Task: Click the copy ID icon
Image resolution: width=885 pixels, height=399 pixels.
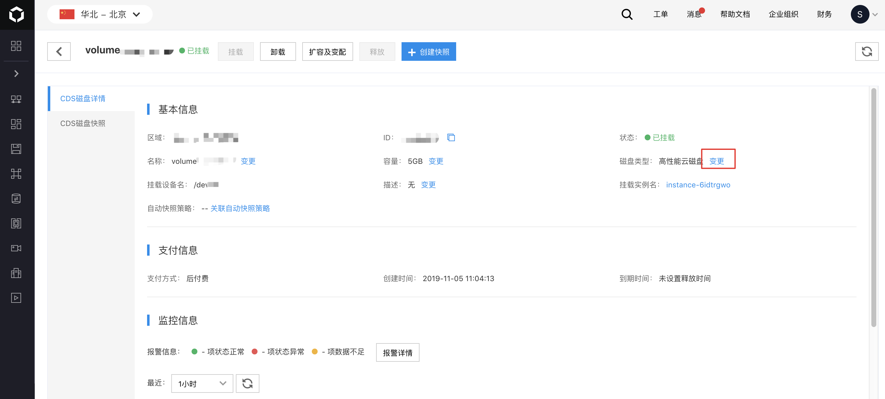Action: [x=451, y=137]
